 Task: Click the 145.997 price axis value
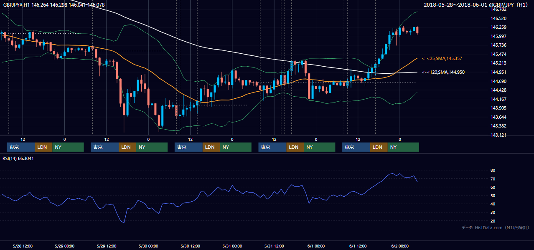498,36
